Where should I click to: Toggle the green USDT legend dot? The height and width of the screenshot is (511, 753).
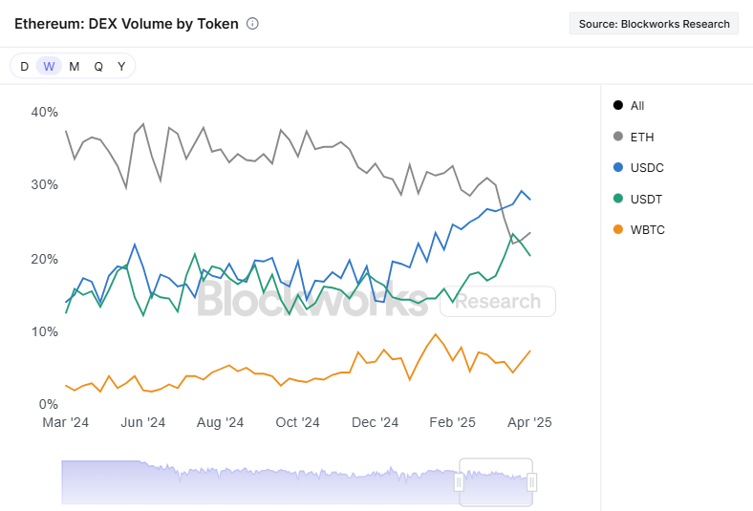(x=618, y=199)
